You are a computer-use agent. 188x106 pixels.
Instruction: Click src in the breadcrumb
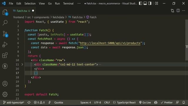click(29, 17)
